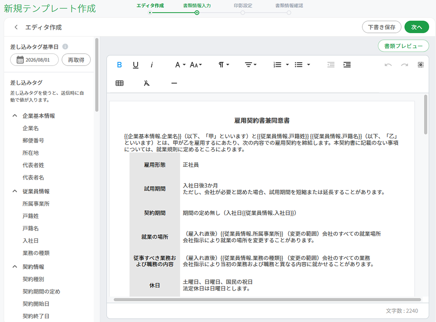Screen dimensions: 436x322
Task: Insert the 代表者名 merge tag
Action: pyautogui.click(x=33, y=177)
